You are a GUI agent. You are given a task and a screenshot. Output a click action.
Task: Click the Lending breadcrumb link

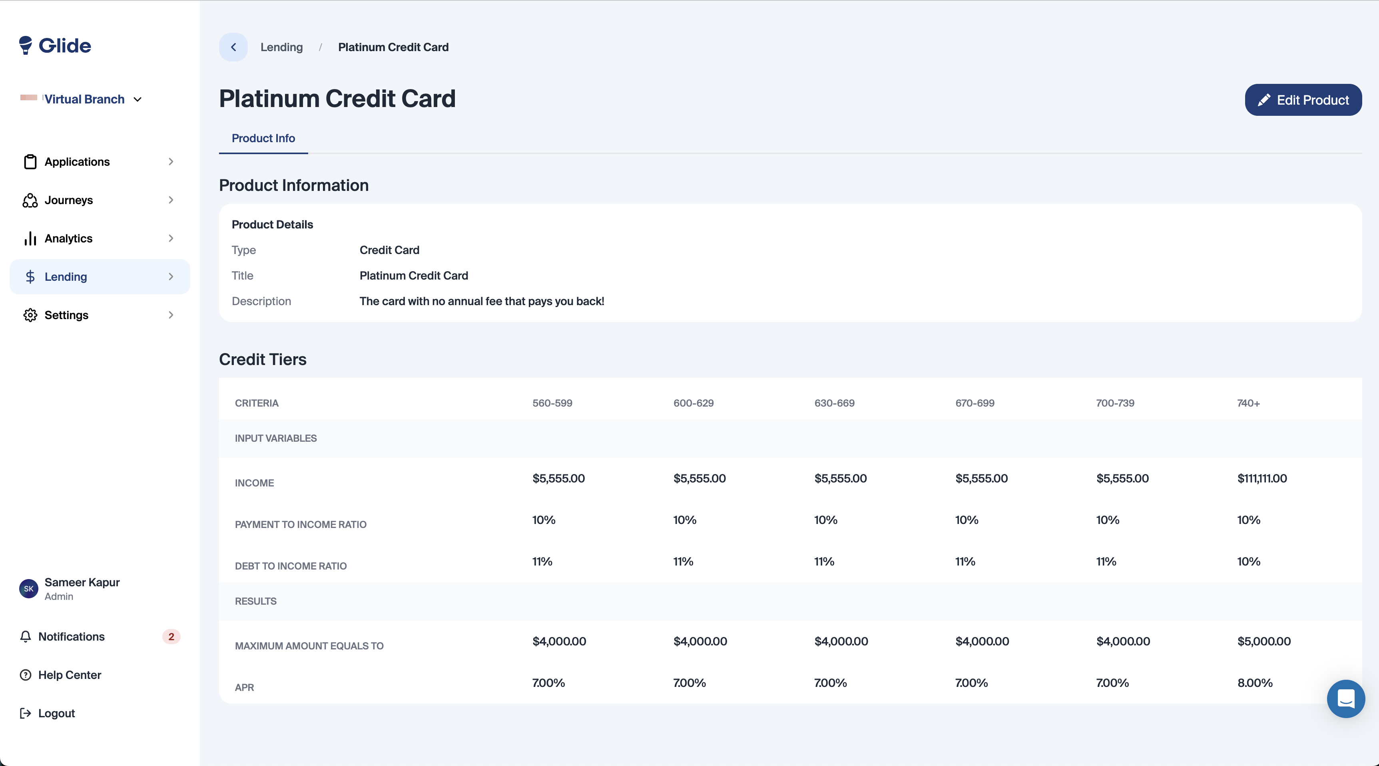(281, 47)
